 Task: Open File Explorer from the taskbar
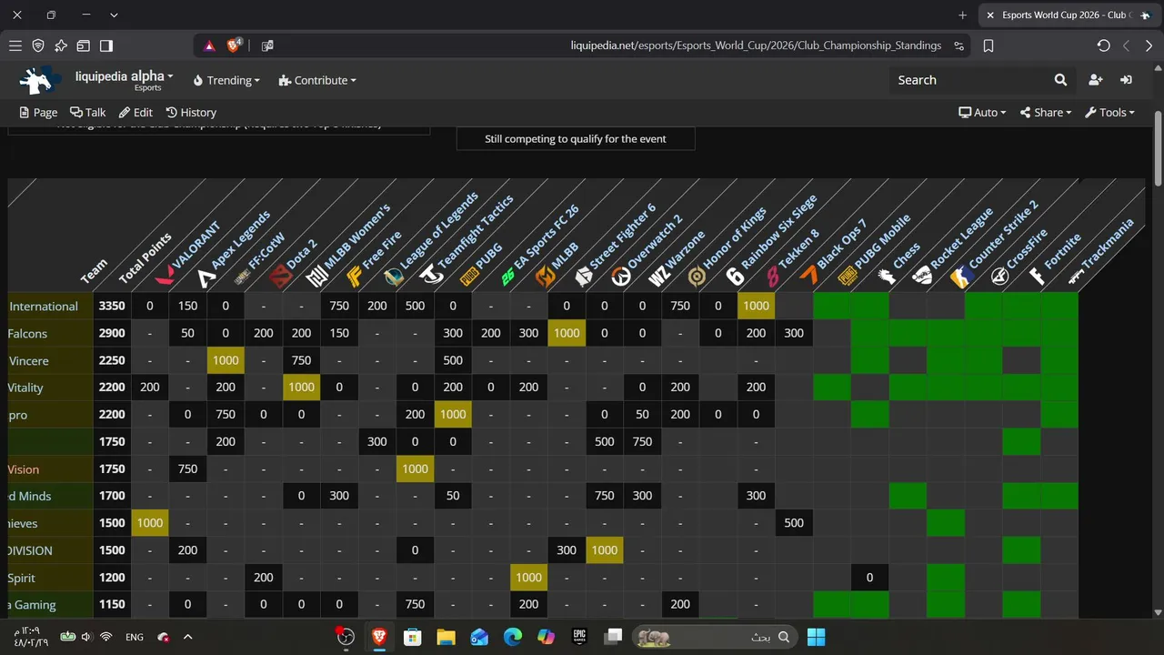point(446,637)
